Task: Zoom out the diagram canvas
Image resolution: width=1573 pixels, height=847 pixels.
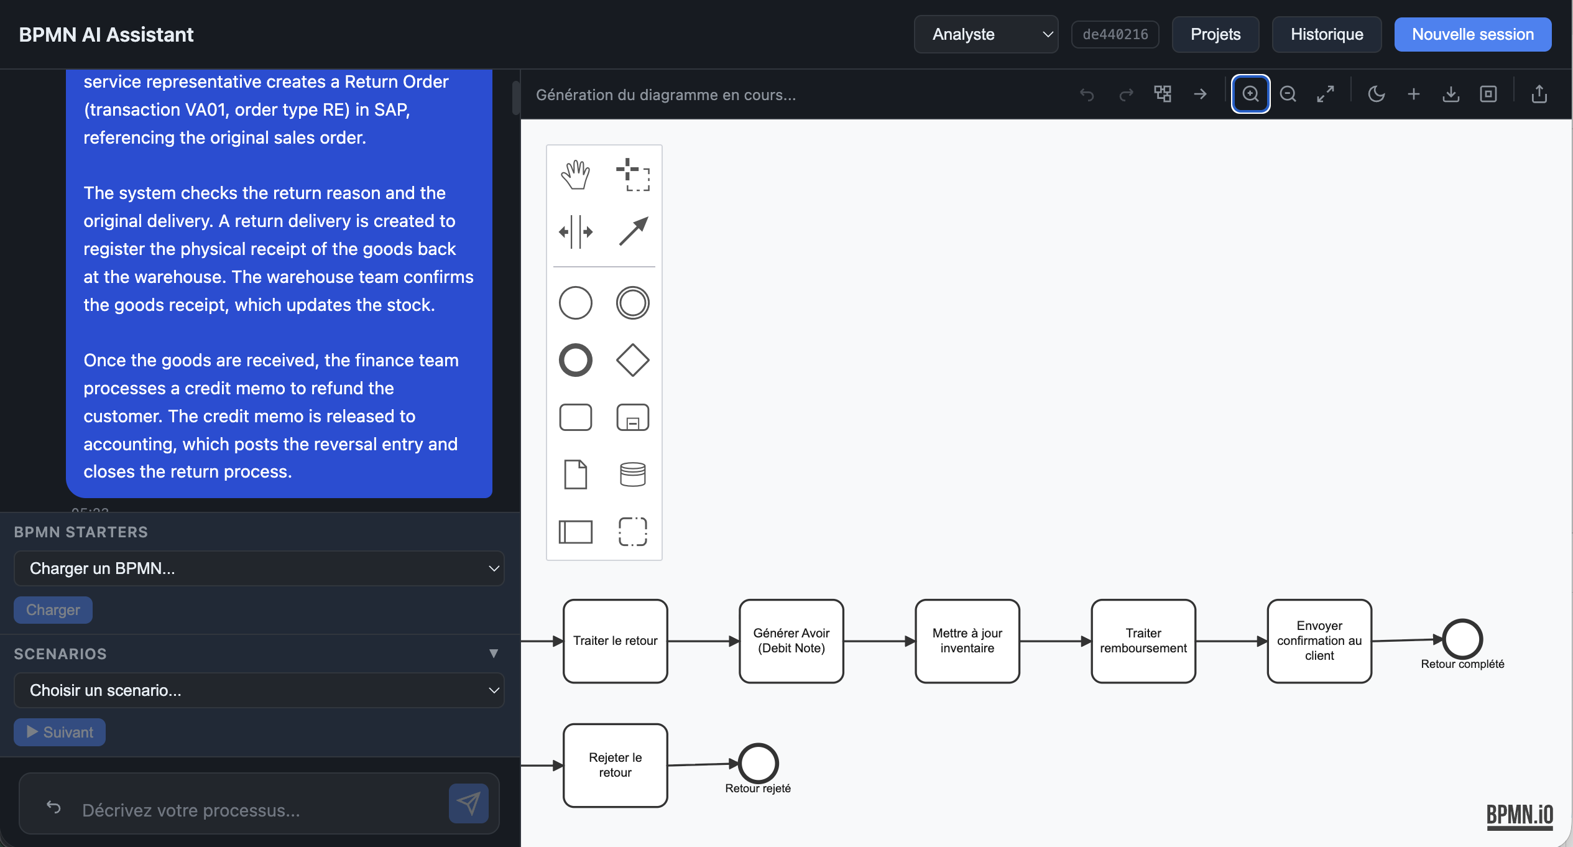Action: pos(1288,94)
